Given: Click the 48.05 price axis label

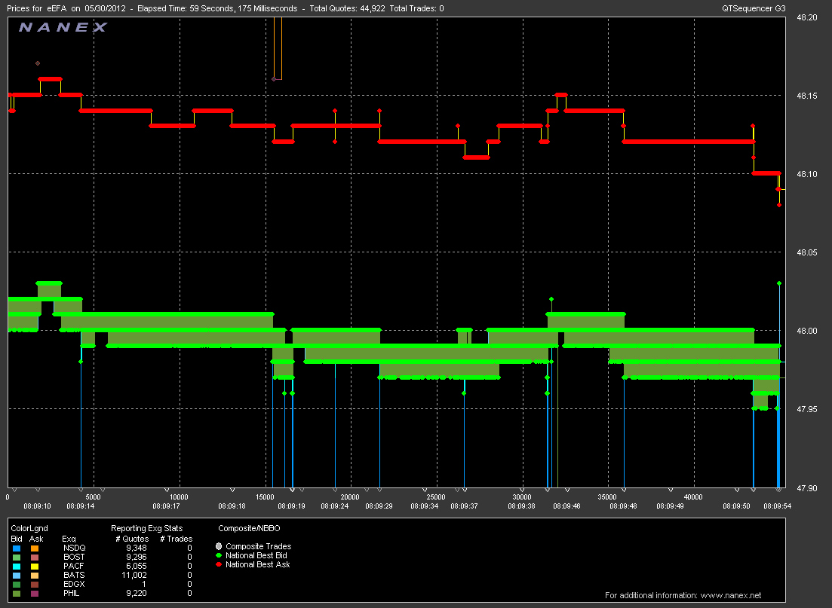Looking at the screenshot, I should coord(807,252).
